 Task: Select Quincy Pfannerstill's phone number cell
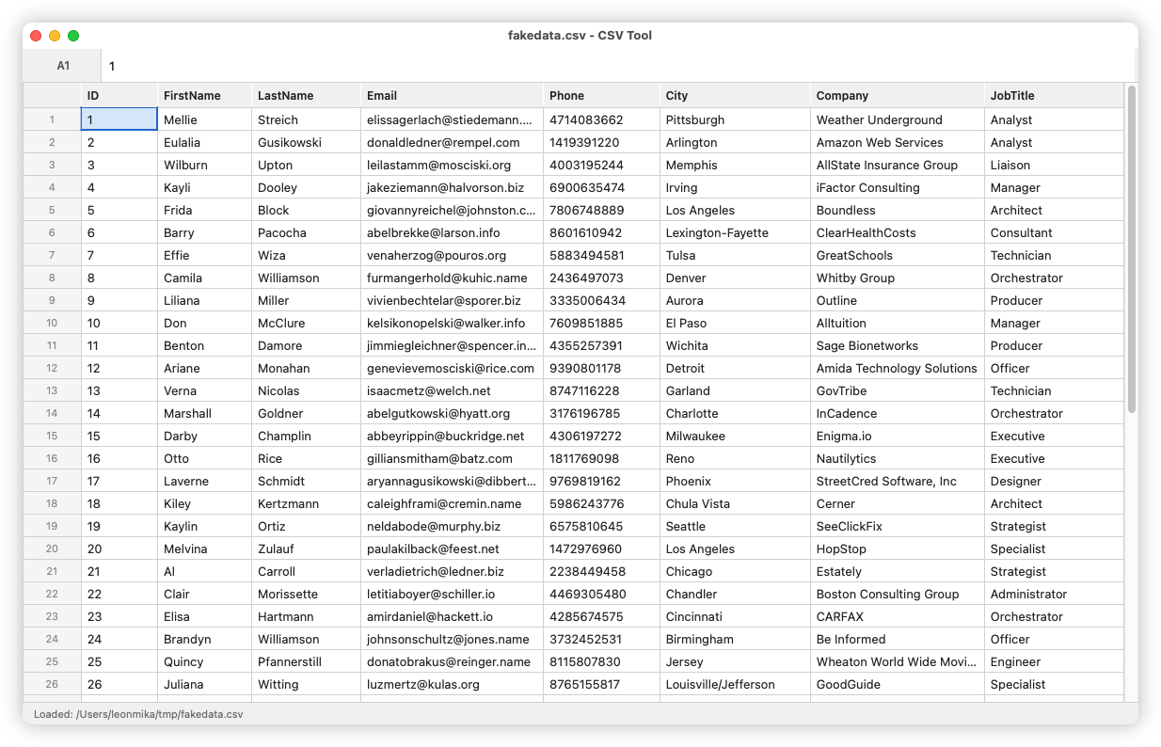(601, 661)
